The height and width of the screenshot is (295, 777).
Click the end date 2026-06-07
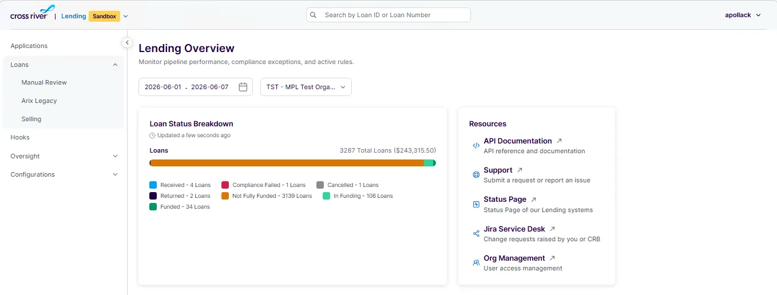pos(210,87)
